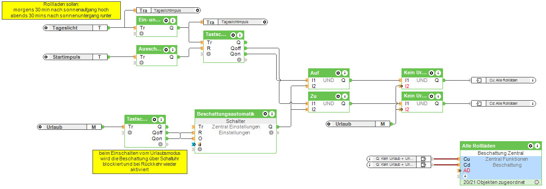Viewport: 546px width, 189px height.
Task: Add input plus on Tastsc... block fed by Urlaub
Action: coord(129,133)
